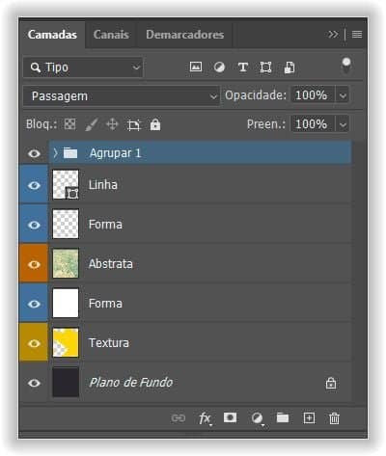Filter for type layers icon
The width and height of the screenshot is (386, 456).
click(x=243, y=67)
